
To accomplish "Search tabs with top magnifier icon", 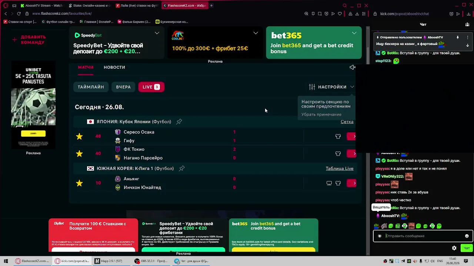I will 345,6.
